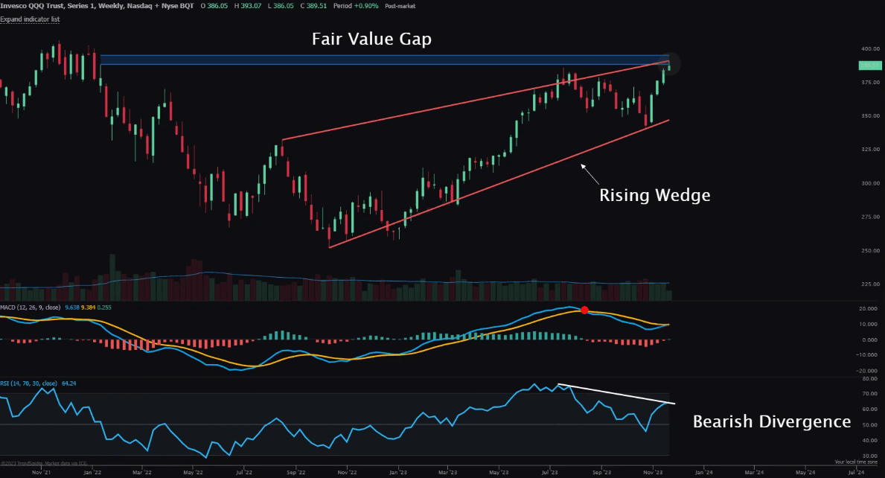This screenshot has width=885, height=478.
Task: Click the MACD histogram value 0.255
Action: pos(104,307)
